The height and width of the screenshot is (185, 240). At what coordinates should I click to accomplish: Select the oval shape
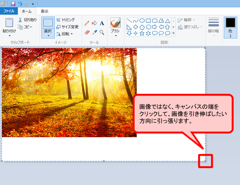[x=142, y=21]
